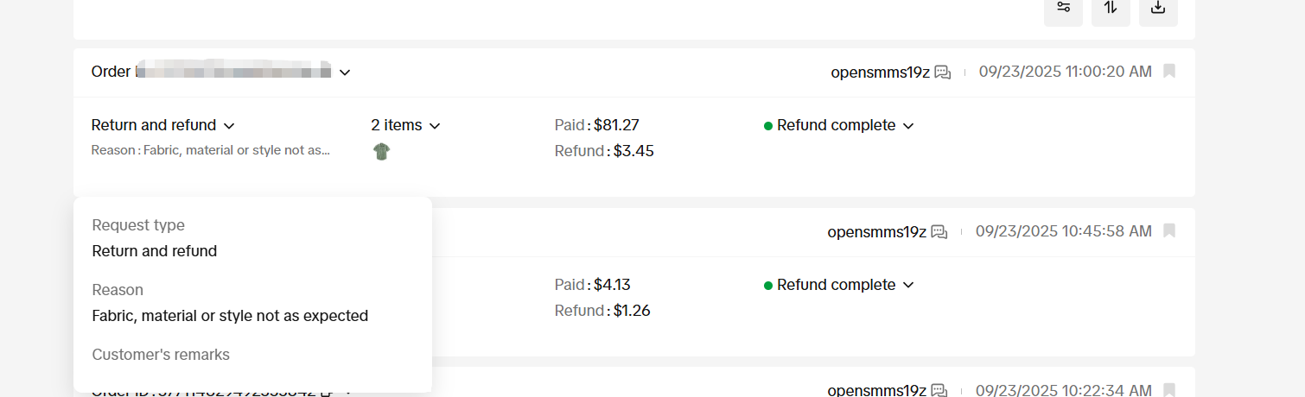Expand the first Order ID chevron

coord(345,72)
